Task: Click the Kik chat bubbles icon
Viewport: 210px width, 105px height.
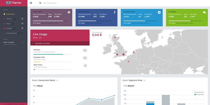Action: [204, 12]
